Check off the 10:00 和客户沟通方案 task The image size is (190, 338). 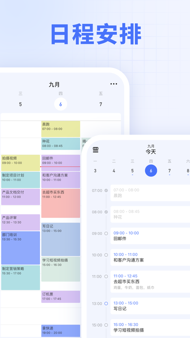pyautogui.click(x=106, y=255)
